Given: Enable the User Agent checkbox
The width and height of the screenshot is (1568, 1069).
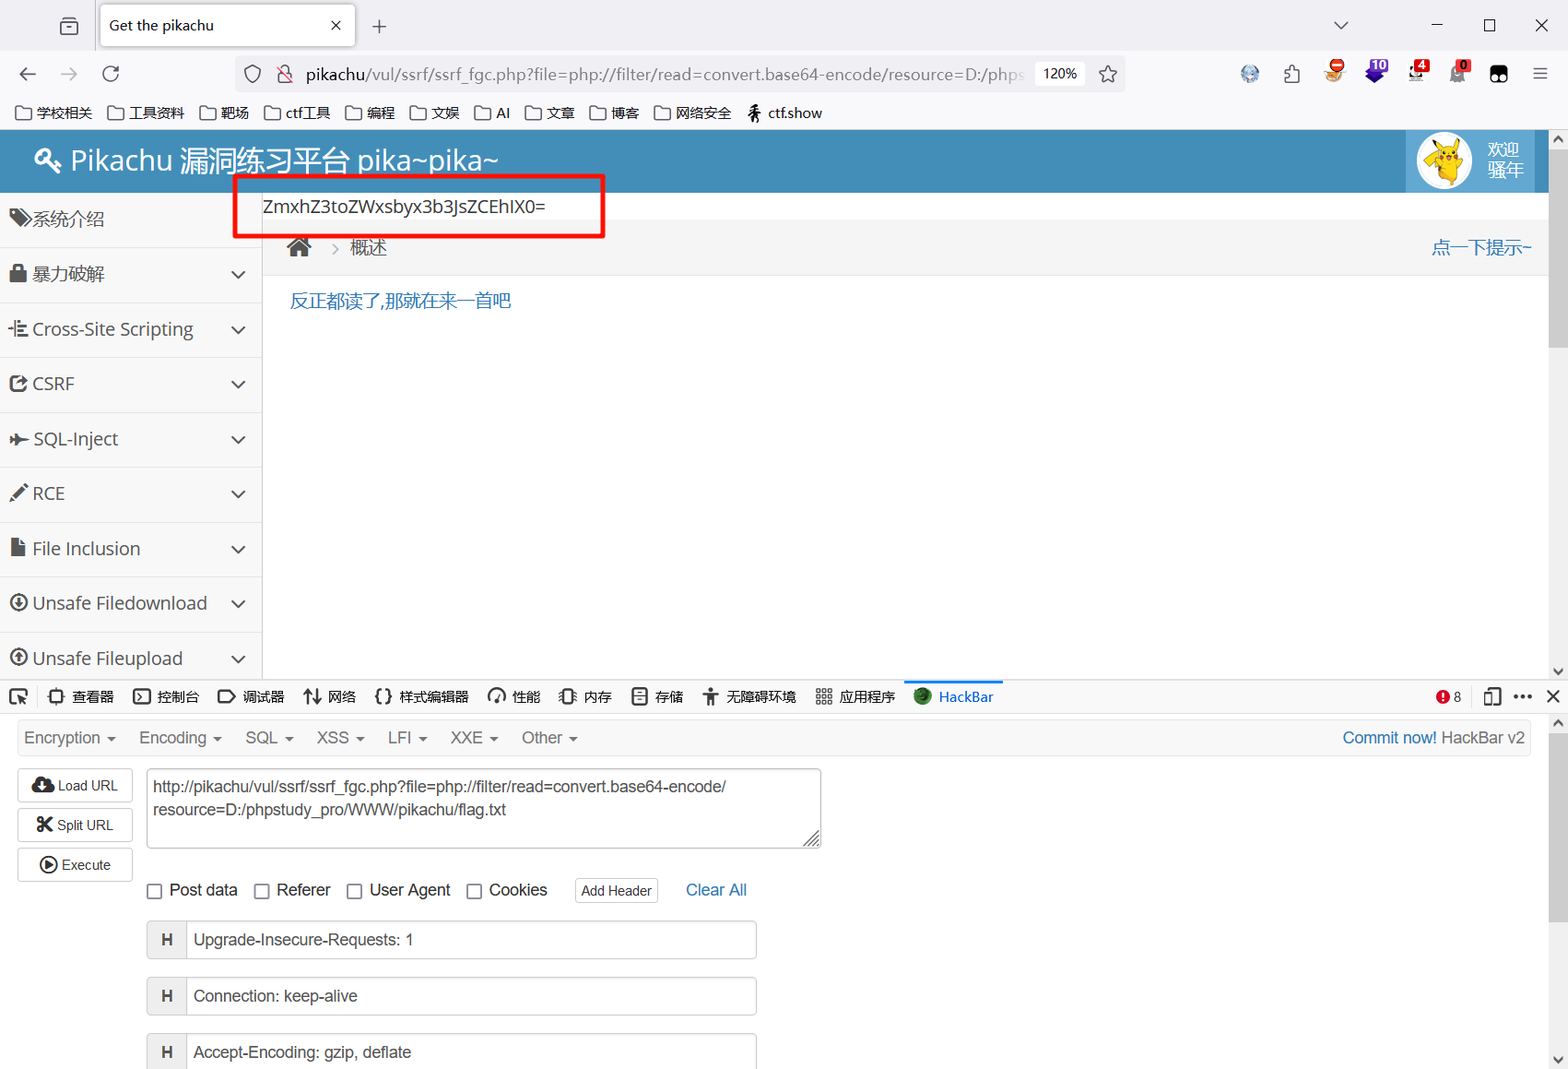Looking at the screenshot, I should click(x=354, y=891).
